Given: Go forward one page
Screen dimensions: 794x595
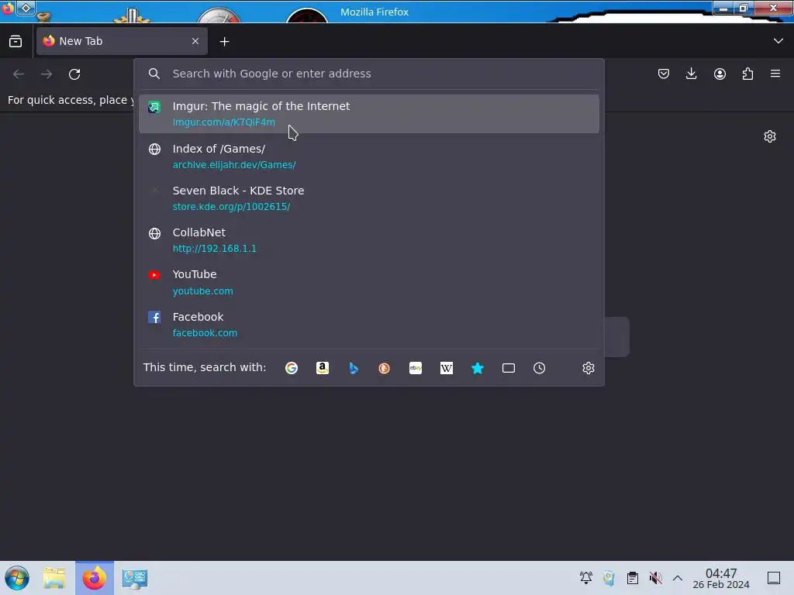Looking at the screenshot, I should click(47, 74).
